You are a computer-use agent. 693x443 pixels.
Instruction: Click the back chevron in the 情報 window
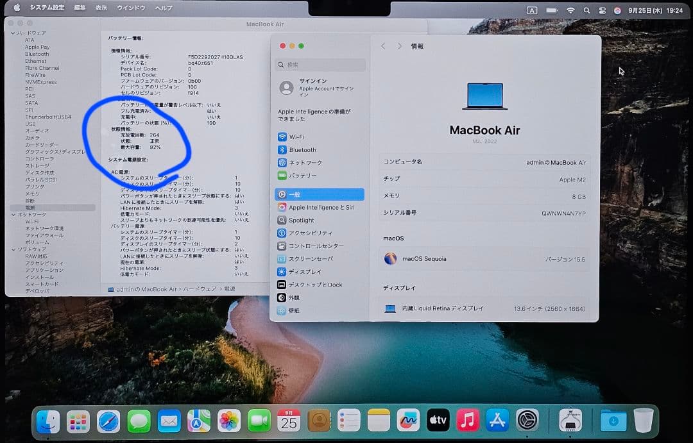pyautogui.click(x=383, y=46)
